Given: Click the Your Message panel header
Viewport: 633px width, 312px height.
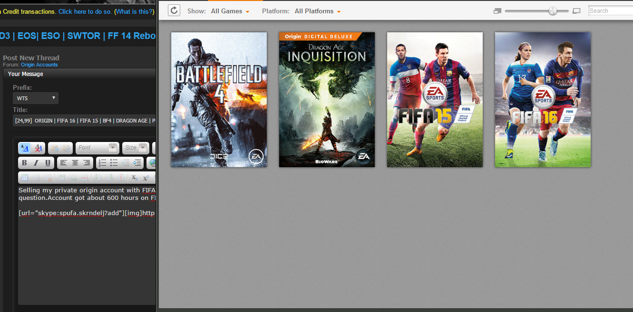Looking at the screenshot, I should (79, 74).
